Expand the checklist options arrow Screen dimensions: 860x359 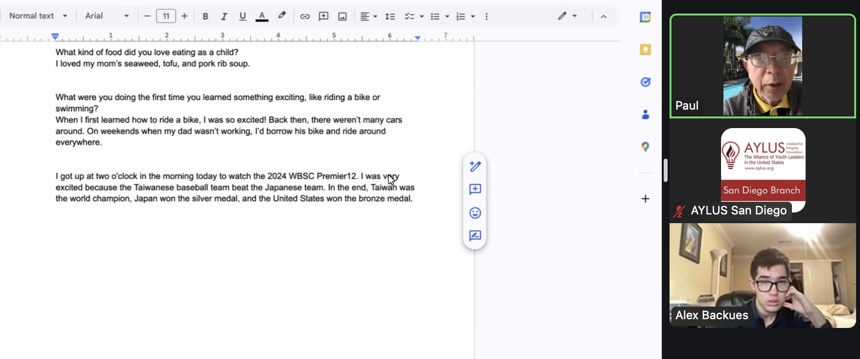[421, 16]
